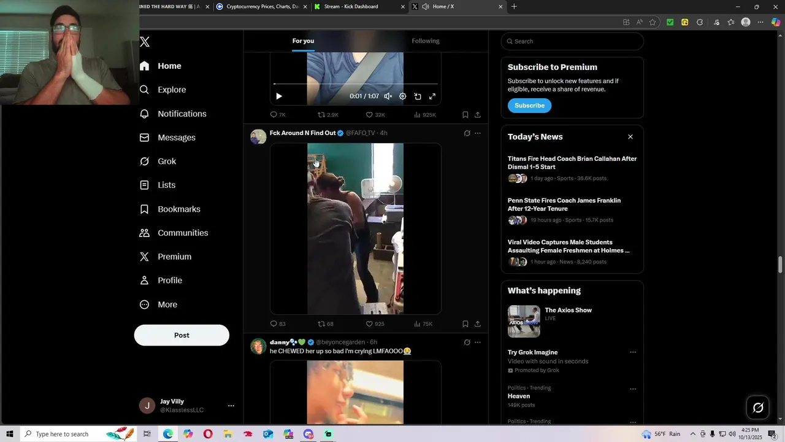Select the For you tab
785x442 pixels.
click(303, 41)
